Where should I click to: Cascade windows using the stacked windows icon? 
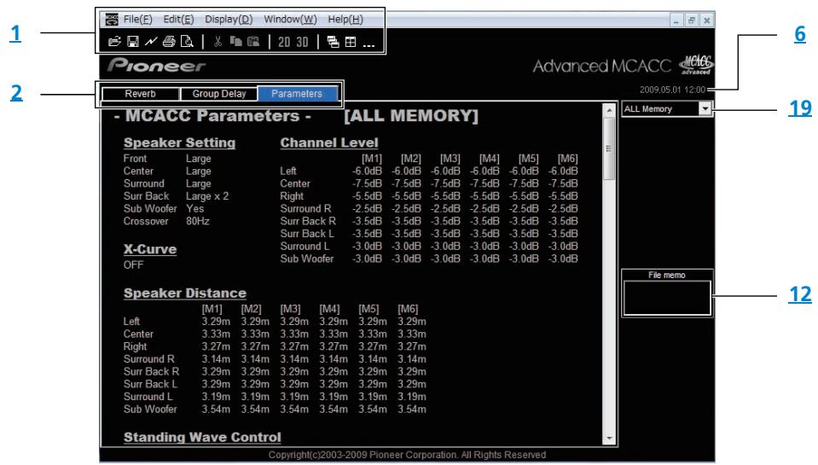333,42
